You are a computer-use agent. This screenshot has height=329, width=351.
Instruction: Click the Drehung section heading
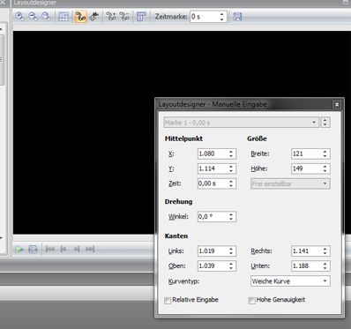point(178,202)
